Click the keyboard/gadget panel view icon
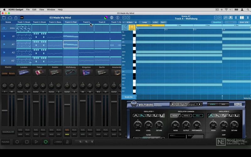 click(x=231, y=18)
